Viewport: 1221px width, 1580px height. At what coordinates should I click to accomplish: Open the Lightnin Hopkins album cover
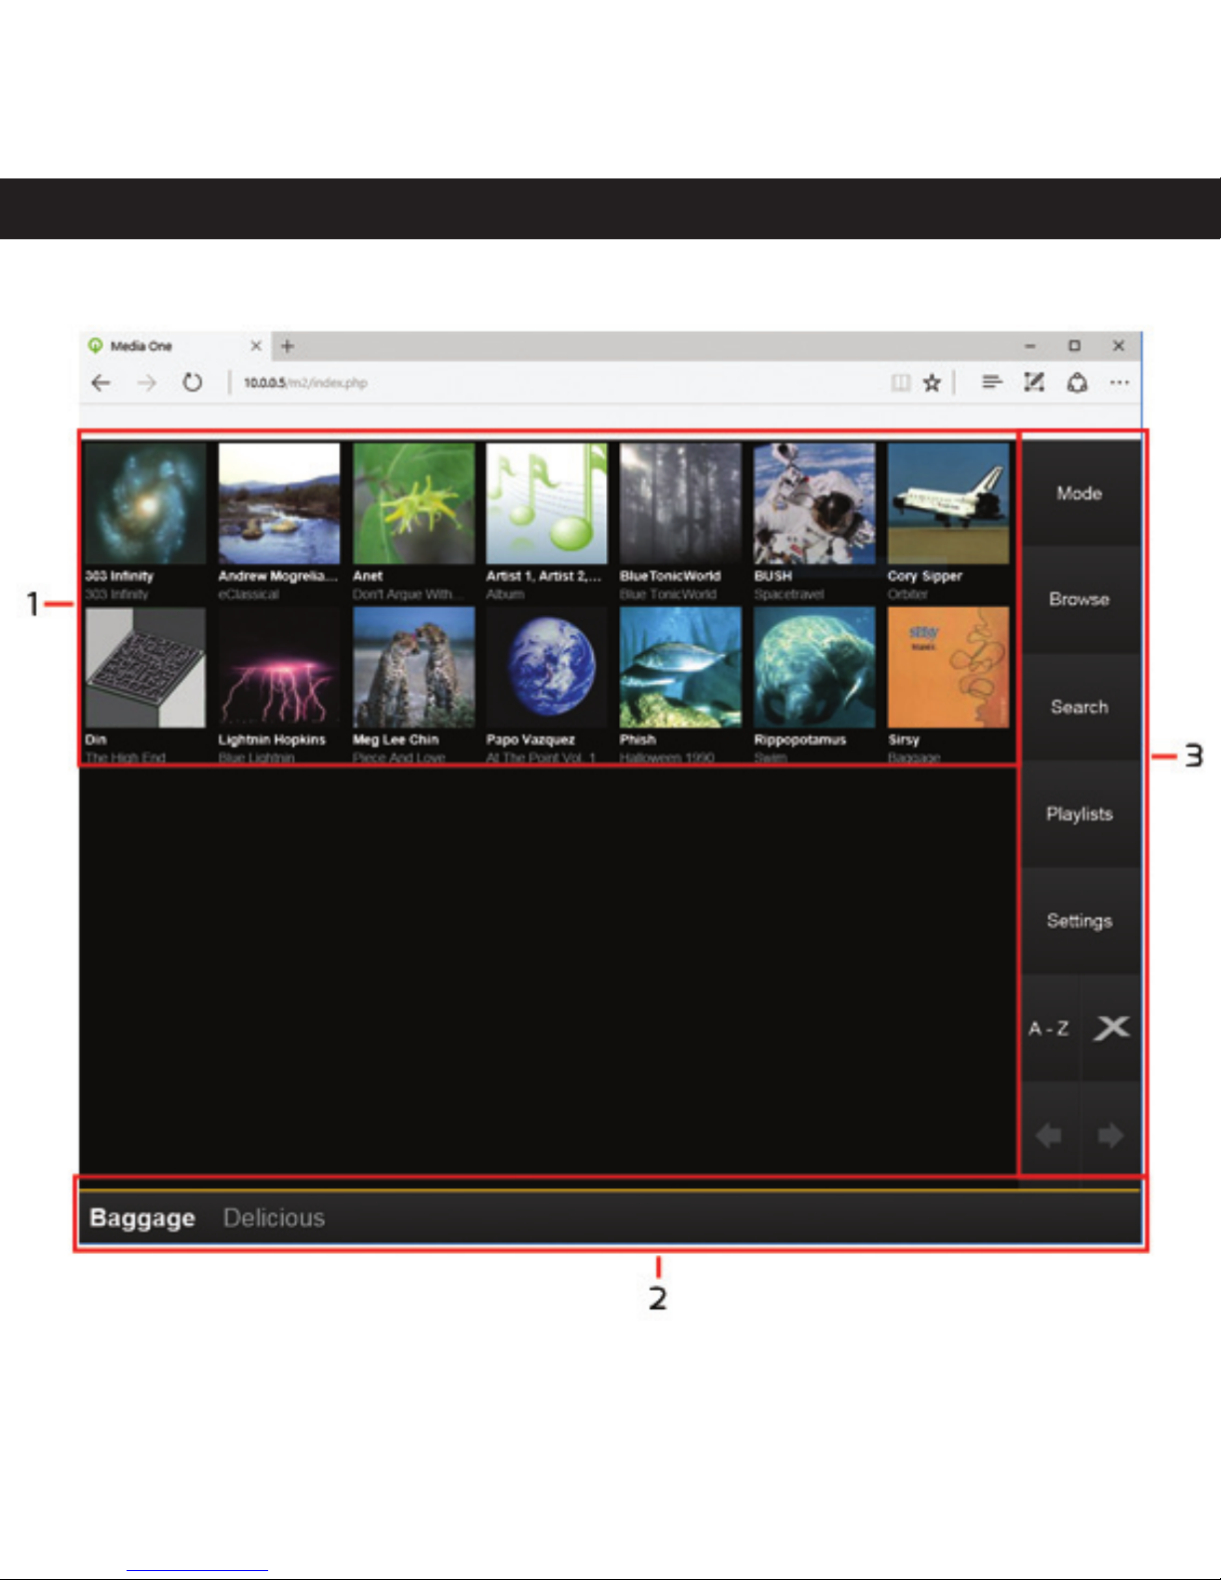pyautogui.click(x=279, y=667)
